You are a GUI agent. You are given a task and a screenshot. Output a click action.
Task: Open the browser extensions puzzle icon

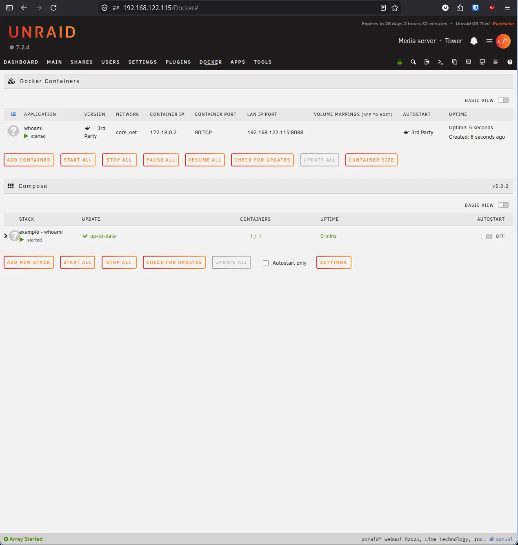coord(460,8)
